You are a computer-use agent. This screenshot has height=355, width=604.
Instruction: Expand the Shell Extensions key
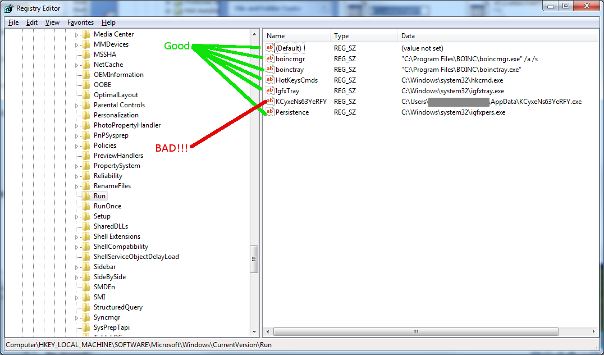tap(77, 236)
